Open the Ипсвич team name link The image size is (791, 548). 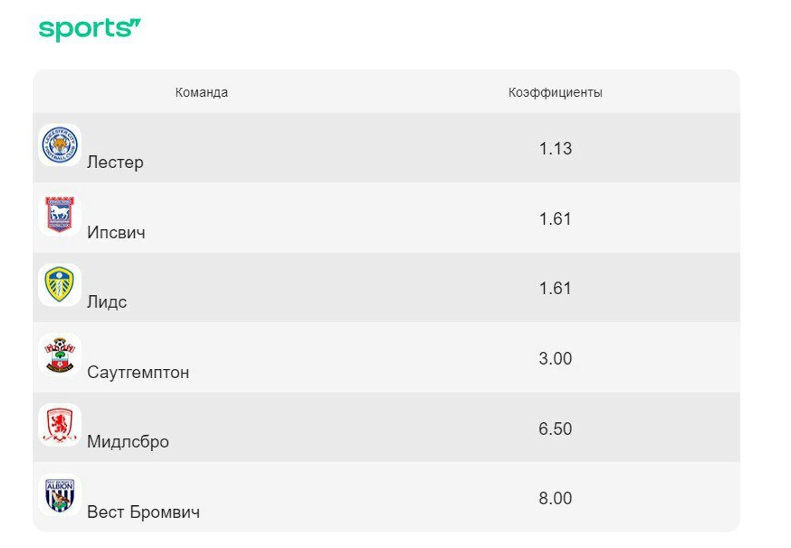(x=116, y=233)
